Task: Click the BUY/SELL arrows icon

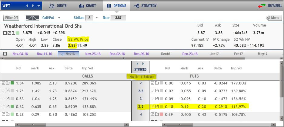Action: coord(262,6)
